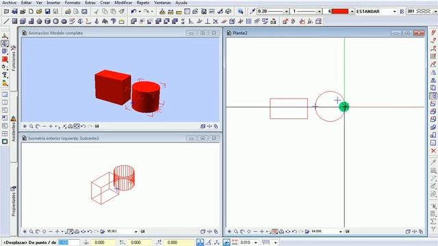Click the pen properties eyedropper icon

click(253, 12)
